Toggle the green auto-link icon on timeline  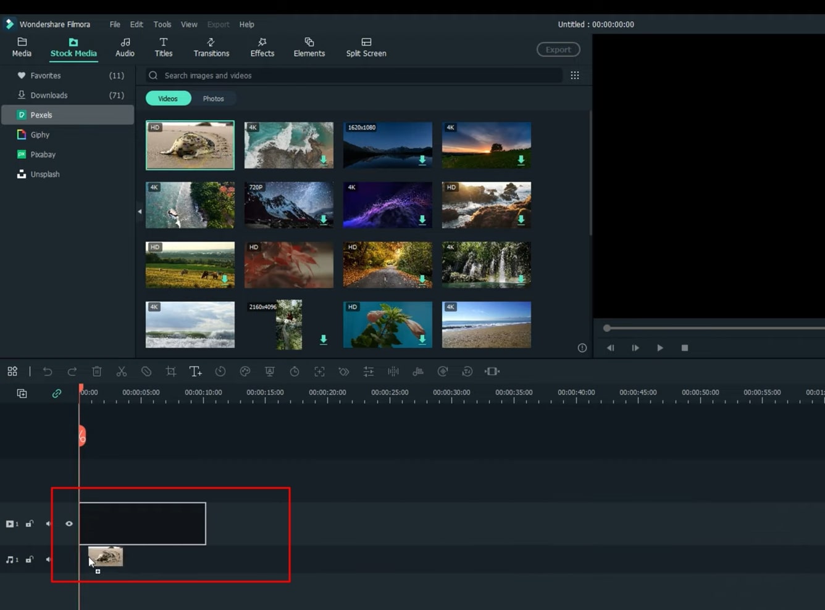point(56,394)
